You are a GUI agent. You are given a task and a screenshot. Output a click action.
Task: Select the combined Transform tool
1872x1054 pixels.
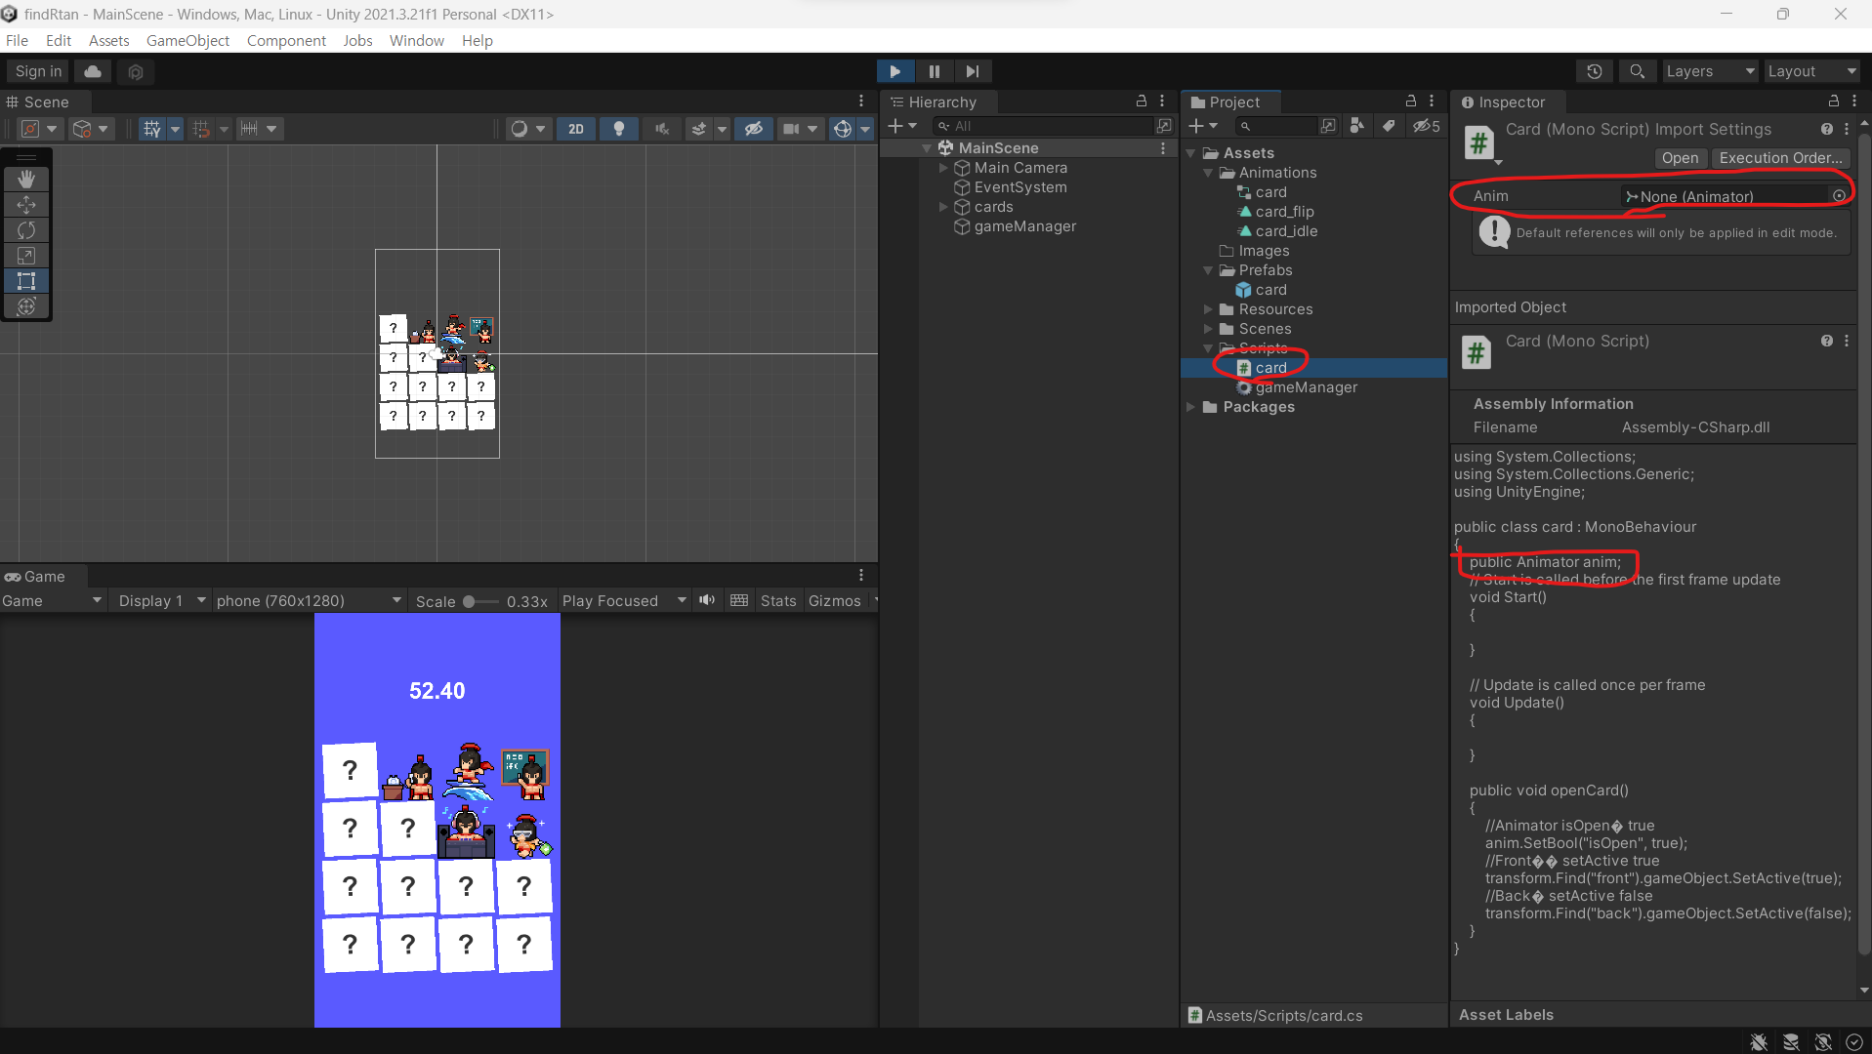click(26, 306)
